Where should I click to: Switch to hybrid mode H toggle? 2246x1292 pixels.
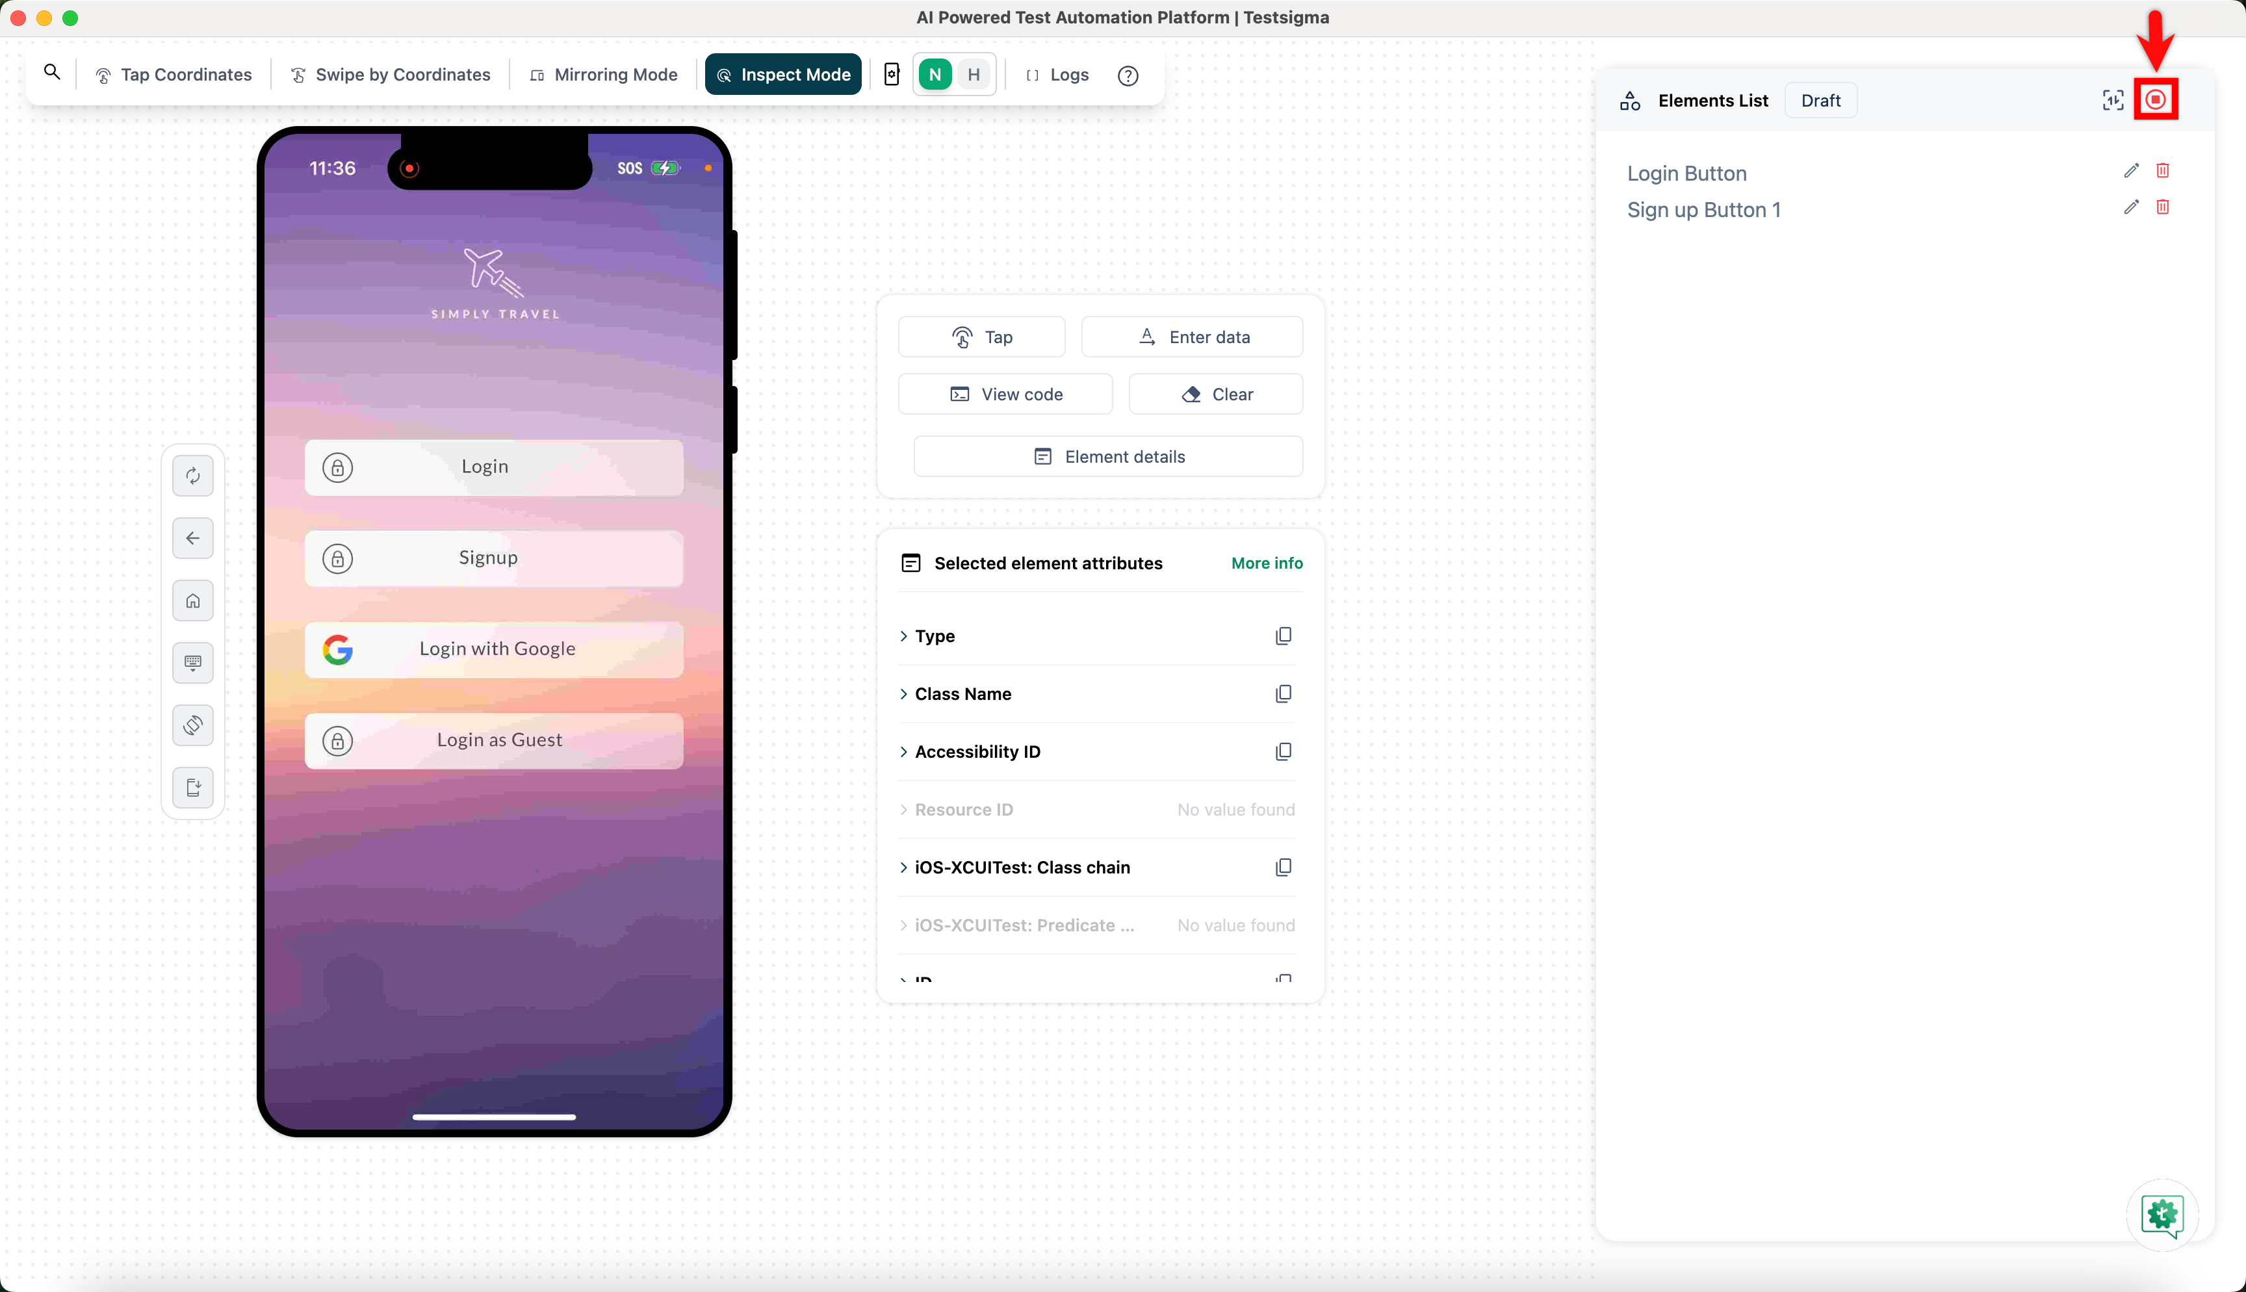(974, 75)
